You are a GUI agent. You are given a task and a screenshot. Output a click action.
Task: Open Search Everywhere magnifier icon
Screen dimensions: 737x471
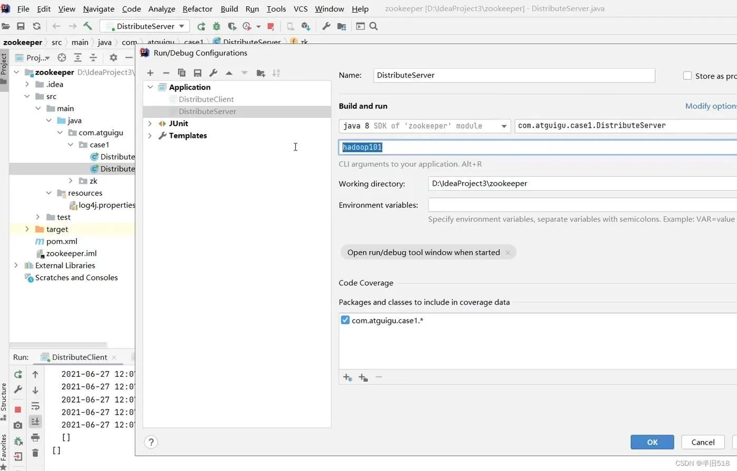point(374,26)
